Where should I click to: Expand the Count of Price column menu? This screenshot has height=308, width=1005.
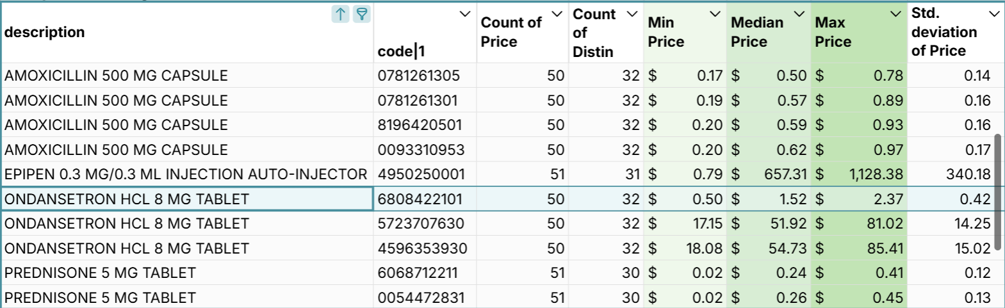(x=557, y=14)
